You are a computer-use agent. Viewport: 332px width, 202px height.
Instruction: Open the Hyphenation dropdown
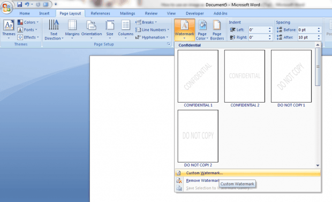(x=152, y=37)
